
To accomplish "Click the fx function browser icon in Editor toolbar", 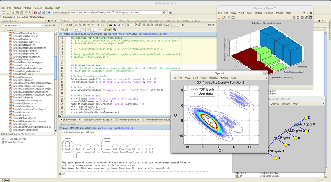I will [x=183, y=25].
